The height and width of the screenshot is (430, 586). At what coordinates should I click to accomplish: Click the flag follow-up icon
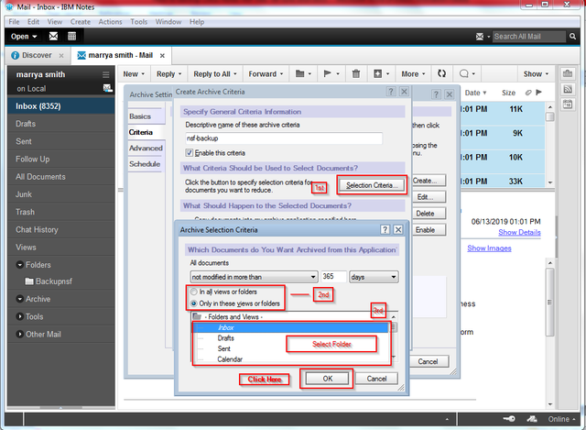point(329,74)
